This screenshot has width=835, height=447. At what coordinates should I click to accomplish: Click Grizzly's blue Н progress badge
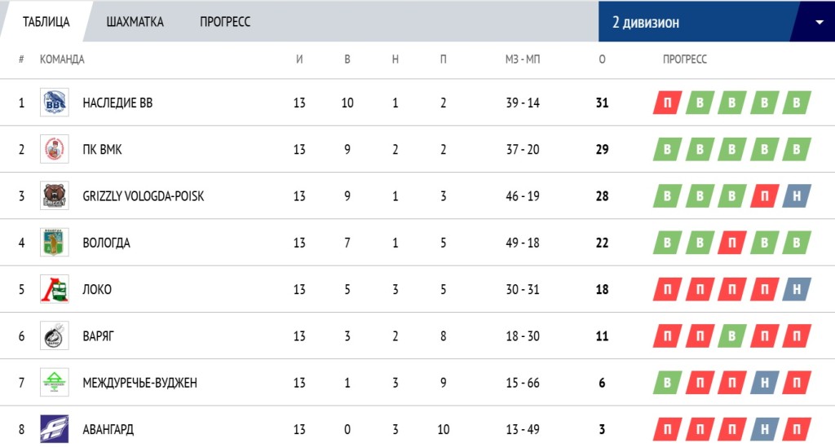tap(797, 196)
